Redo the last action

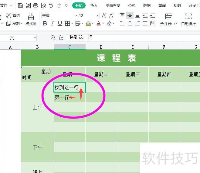pyautogui.click(x=59, y=5)
